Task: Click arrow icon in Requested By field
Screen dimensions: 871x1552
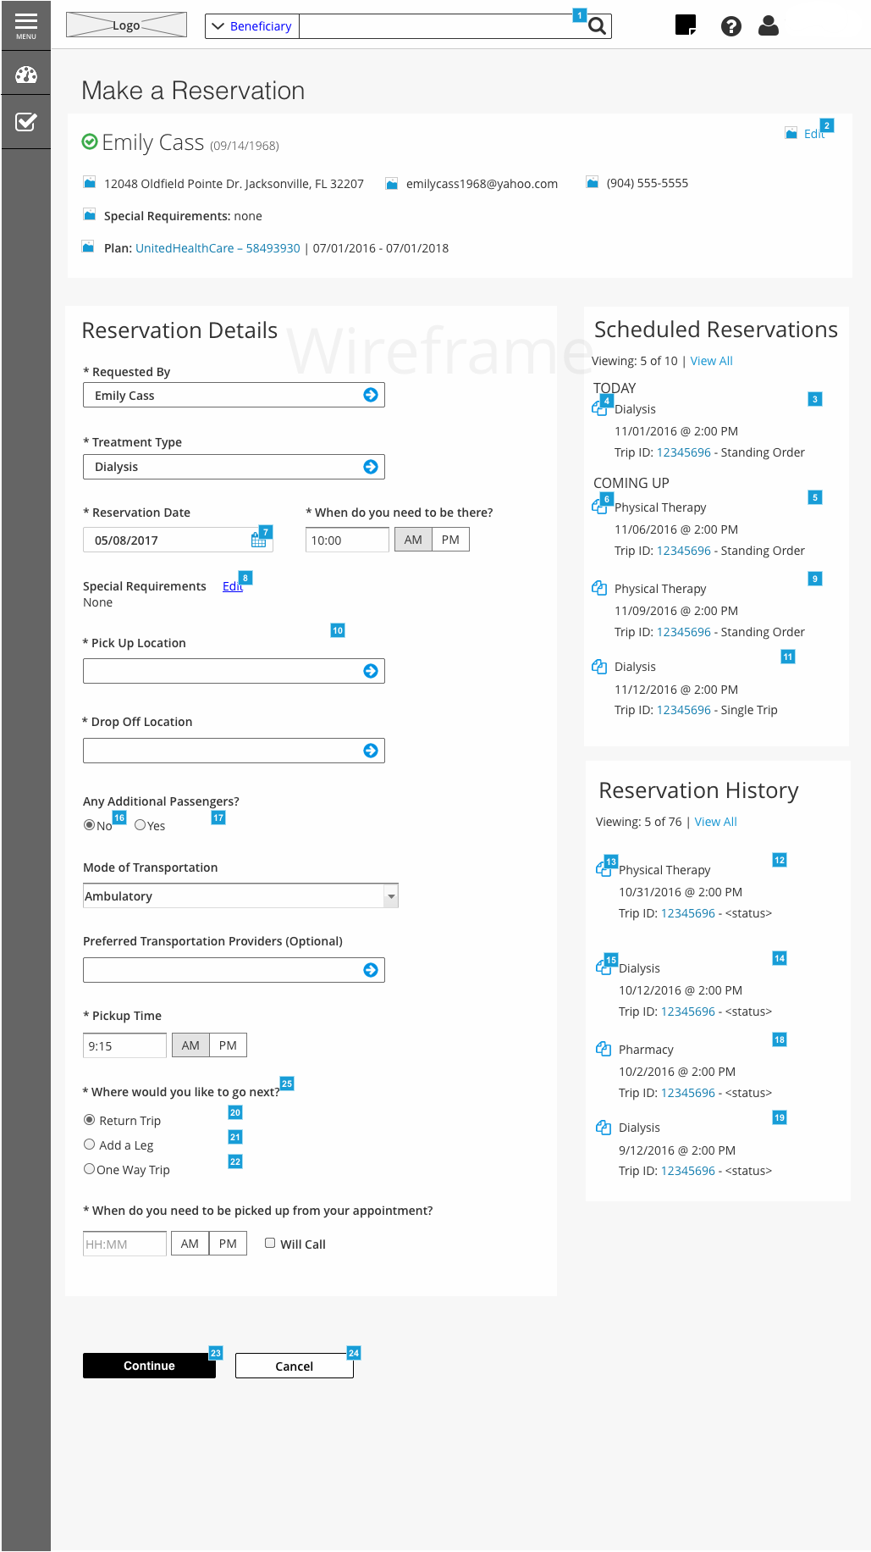Action: pos(371,395)
